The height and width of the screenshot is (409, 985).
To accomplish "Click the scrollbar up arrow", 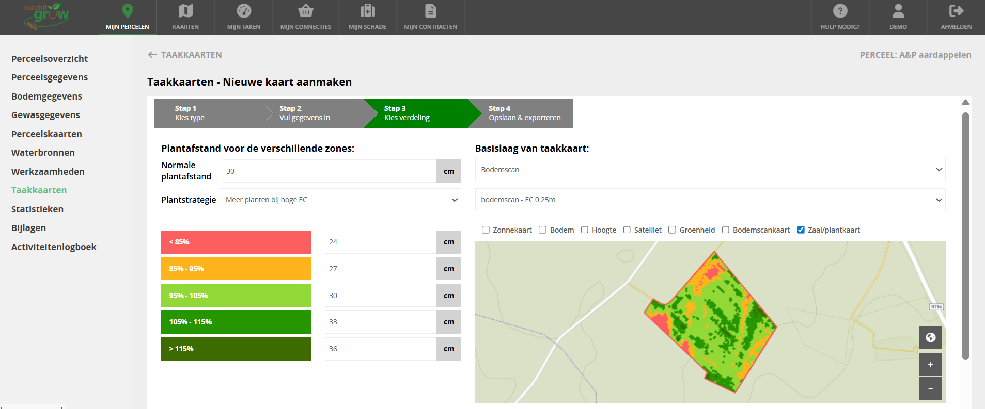I will click(x=965, y=102).
